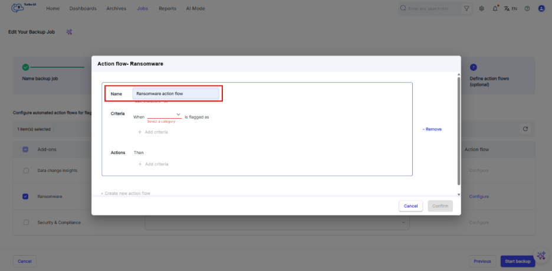The width and height of the screenshot is (552, 271).
Task: Open the Reports menu item
Action: click(167, 9)
